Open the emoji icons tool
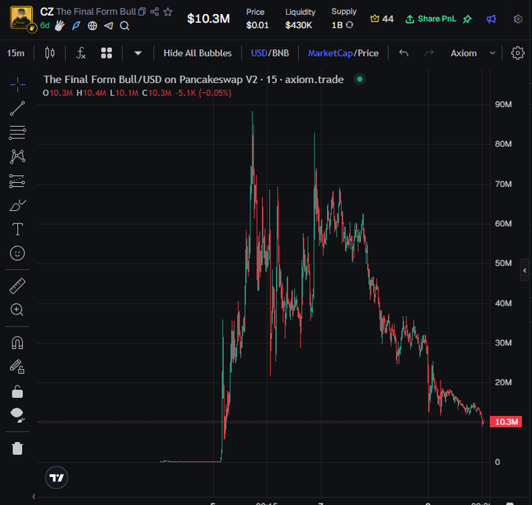 point(17,253)
